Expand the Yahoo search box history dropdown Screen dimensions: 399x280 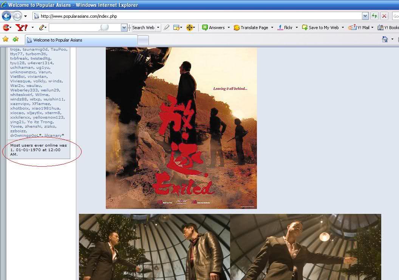pyautogui.click(x=124, y=28)
